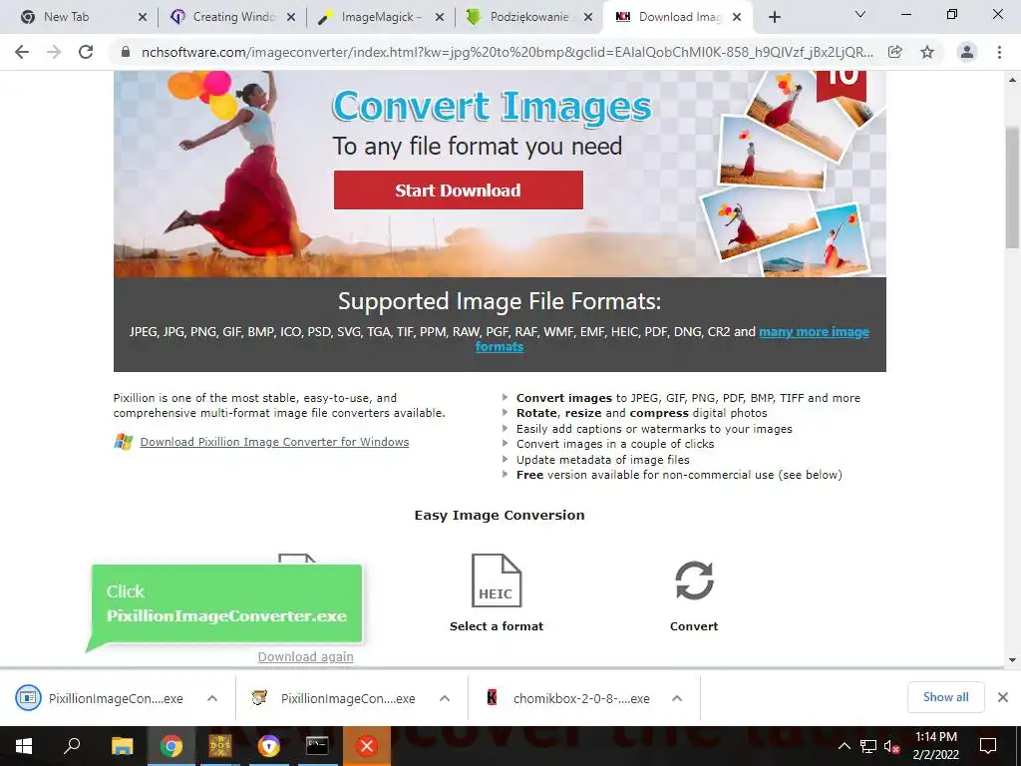Click the Select a format label

(497, 626)
